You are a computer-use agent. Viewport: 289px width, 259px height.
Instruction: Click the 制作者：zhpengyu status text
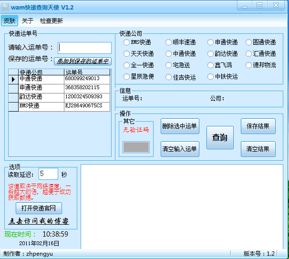click(28, 254)
